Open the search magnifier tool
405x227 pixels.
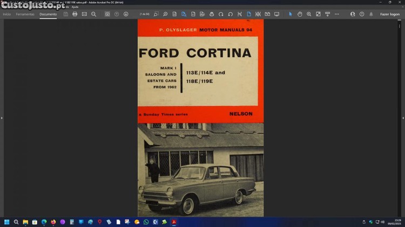tap(93, 14)
